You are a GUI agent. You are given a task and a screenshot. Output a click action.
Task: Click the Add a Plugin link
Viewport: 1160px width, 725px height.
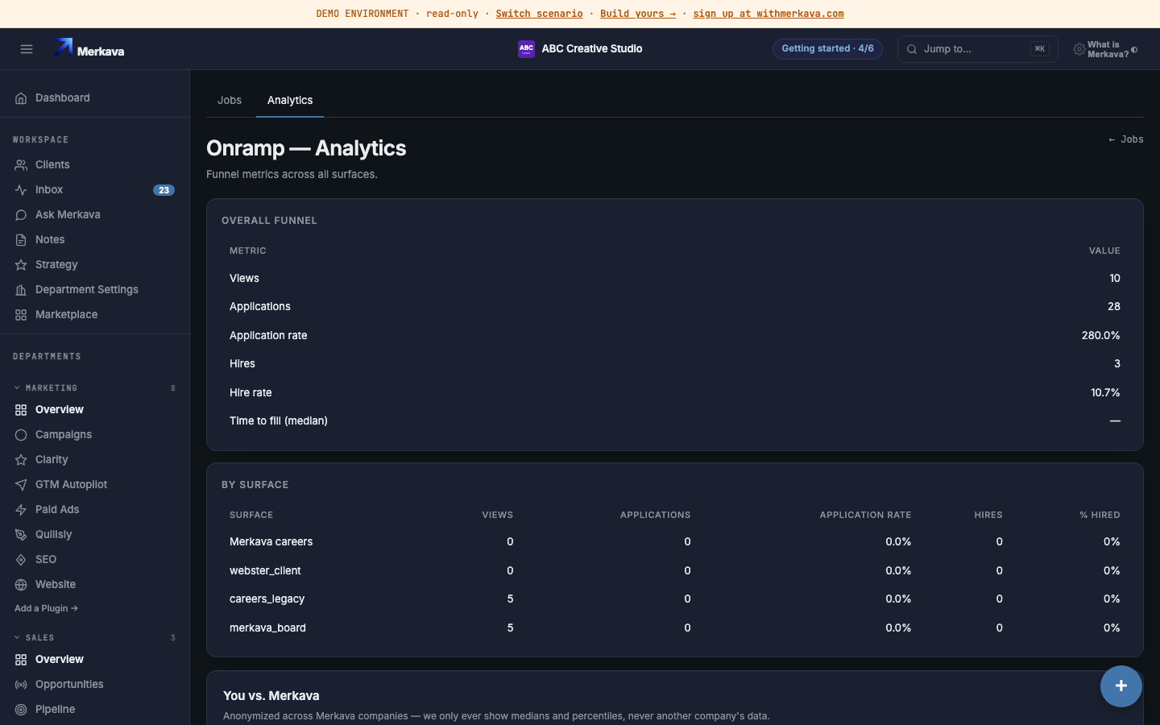[x=46, y=609]
